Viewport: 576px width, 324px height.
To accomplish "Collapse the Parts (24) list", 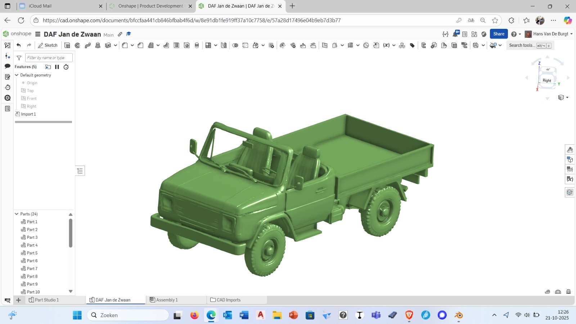I will click(17, 214).
